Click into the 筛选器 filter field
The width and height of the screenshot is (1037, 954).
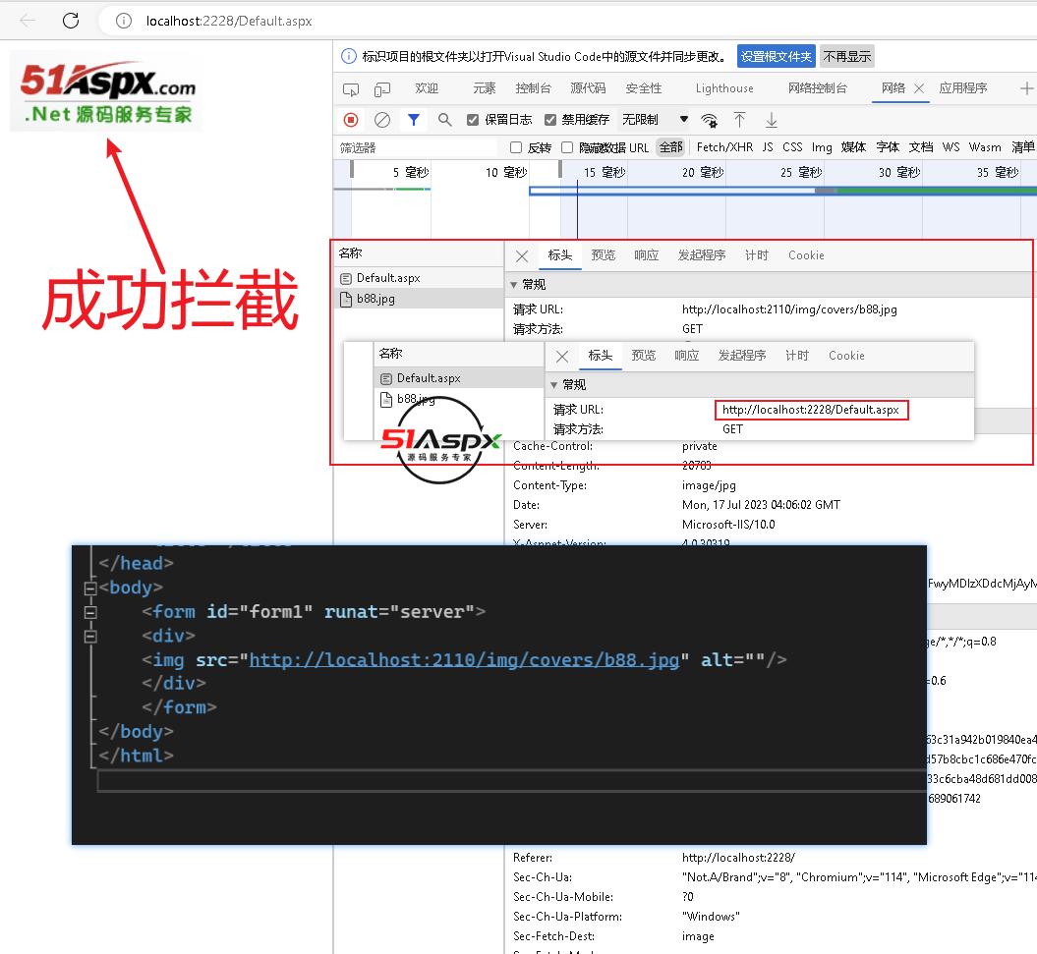[x=417, y=147]
